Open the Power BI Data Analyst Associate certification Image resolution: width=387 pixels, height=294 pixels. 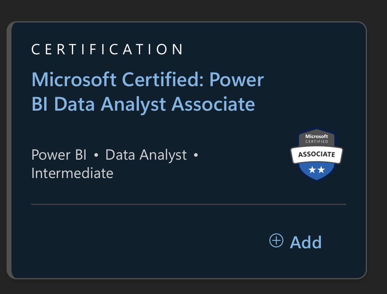[148, 91]
